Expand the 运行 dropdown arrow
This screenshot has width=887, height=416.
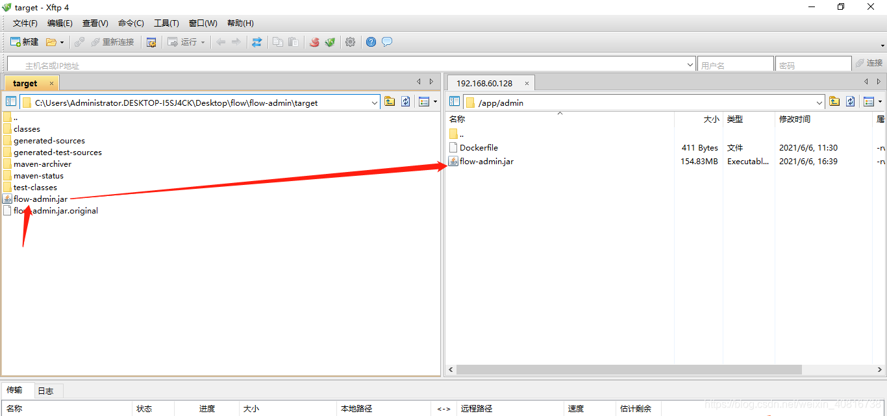coord(203,42)
